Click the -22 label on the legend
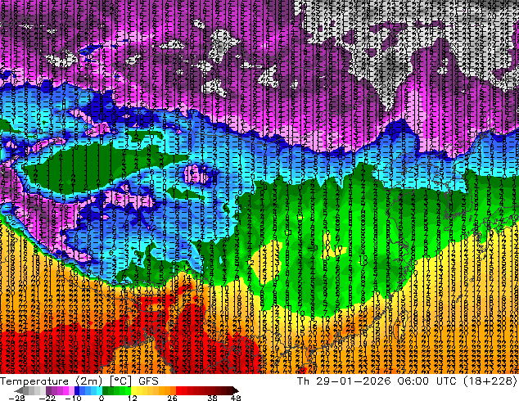 pyautogui.click(x=47, y=398)
